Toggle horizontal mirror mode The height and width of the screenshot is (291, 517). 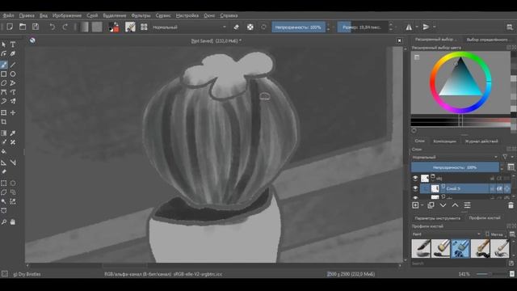[409, 27]
